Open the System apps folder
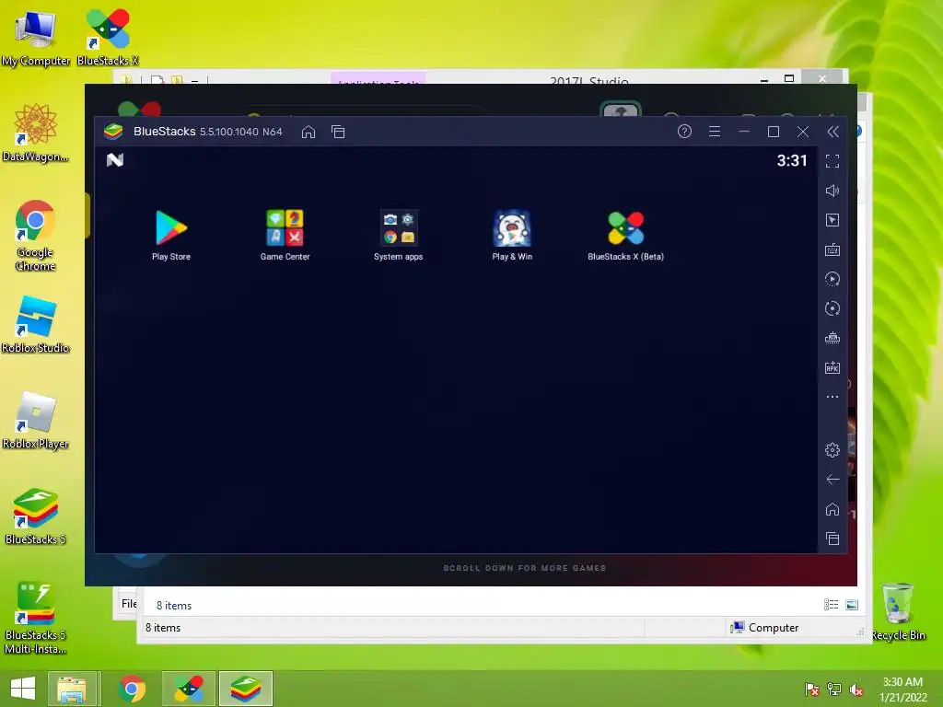 [398, 235]
